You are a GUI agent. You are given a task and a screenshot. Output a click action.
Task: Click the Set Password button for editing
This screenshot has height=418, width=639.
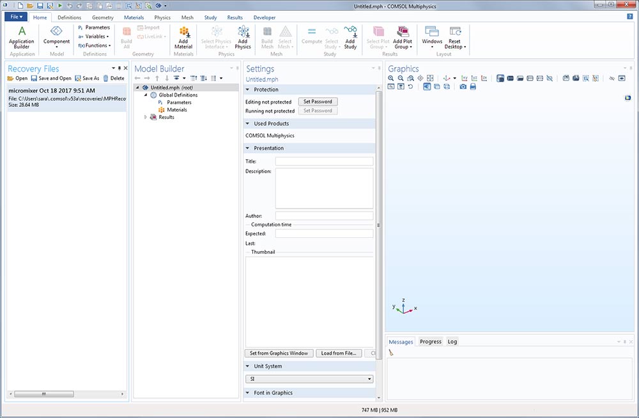(318, 102)
